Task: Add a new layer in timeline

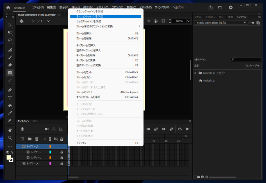Action: point(22,139)
